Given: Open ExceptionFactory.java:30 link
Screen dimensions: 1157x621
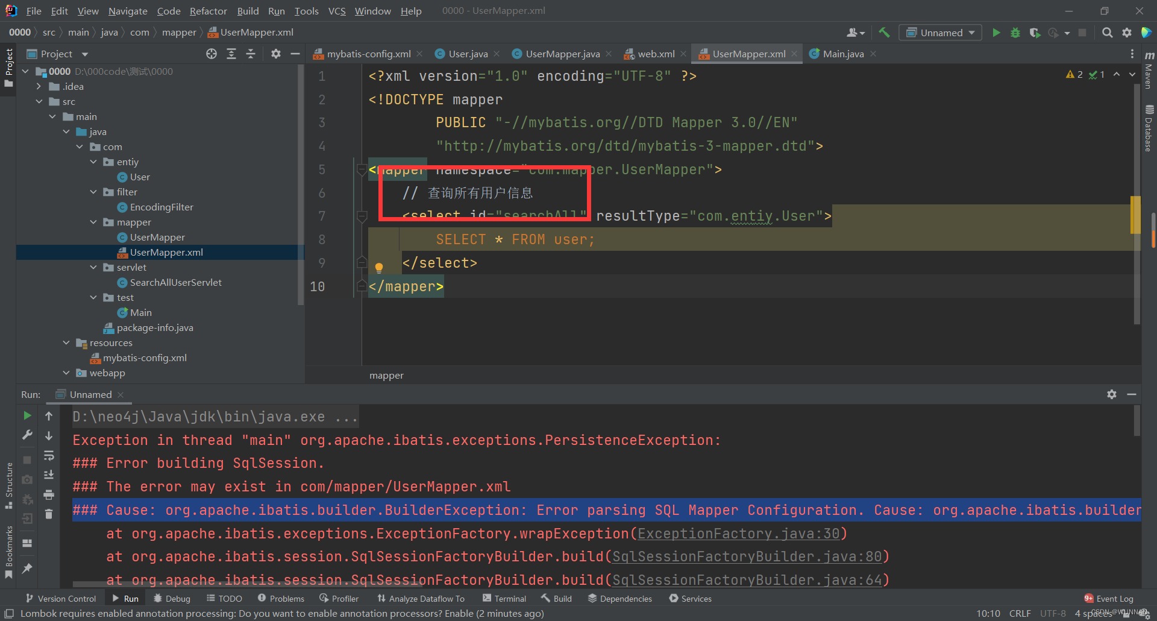Looking at the screenshot, I should (738, 534).
